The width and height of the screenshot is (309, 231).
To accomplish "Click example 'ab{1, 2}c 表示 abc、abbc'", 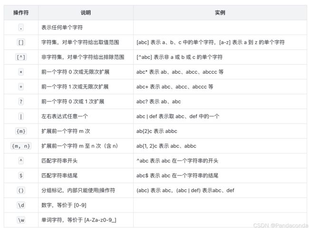I will pyautogui.click(x=166, y=146).
